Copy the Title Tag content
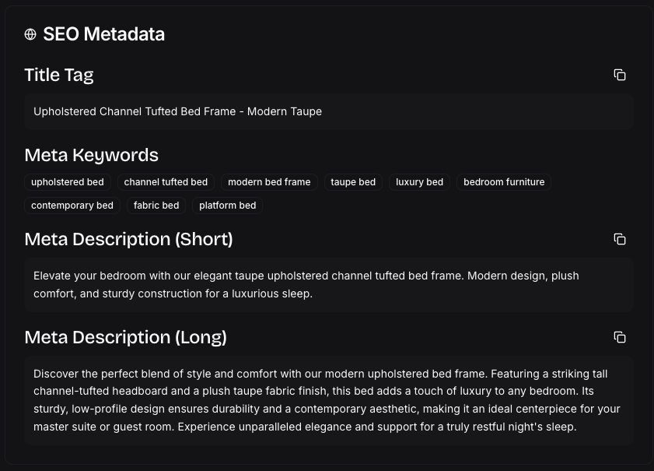The image size is (654, 471). (x=620, y=75)
